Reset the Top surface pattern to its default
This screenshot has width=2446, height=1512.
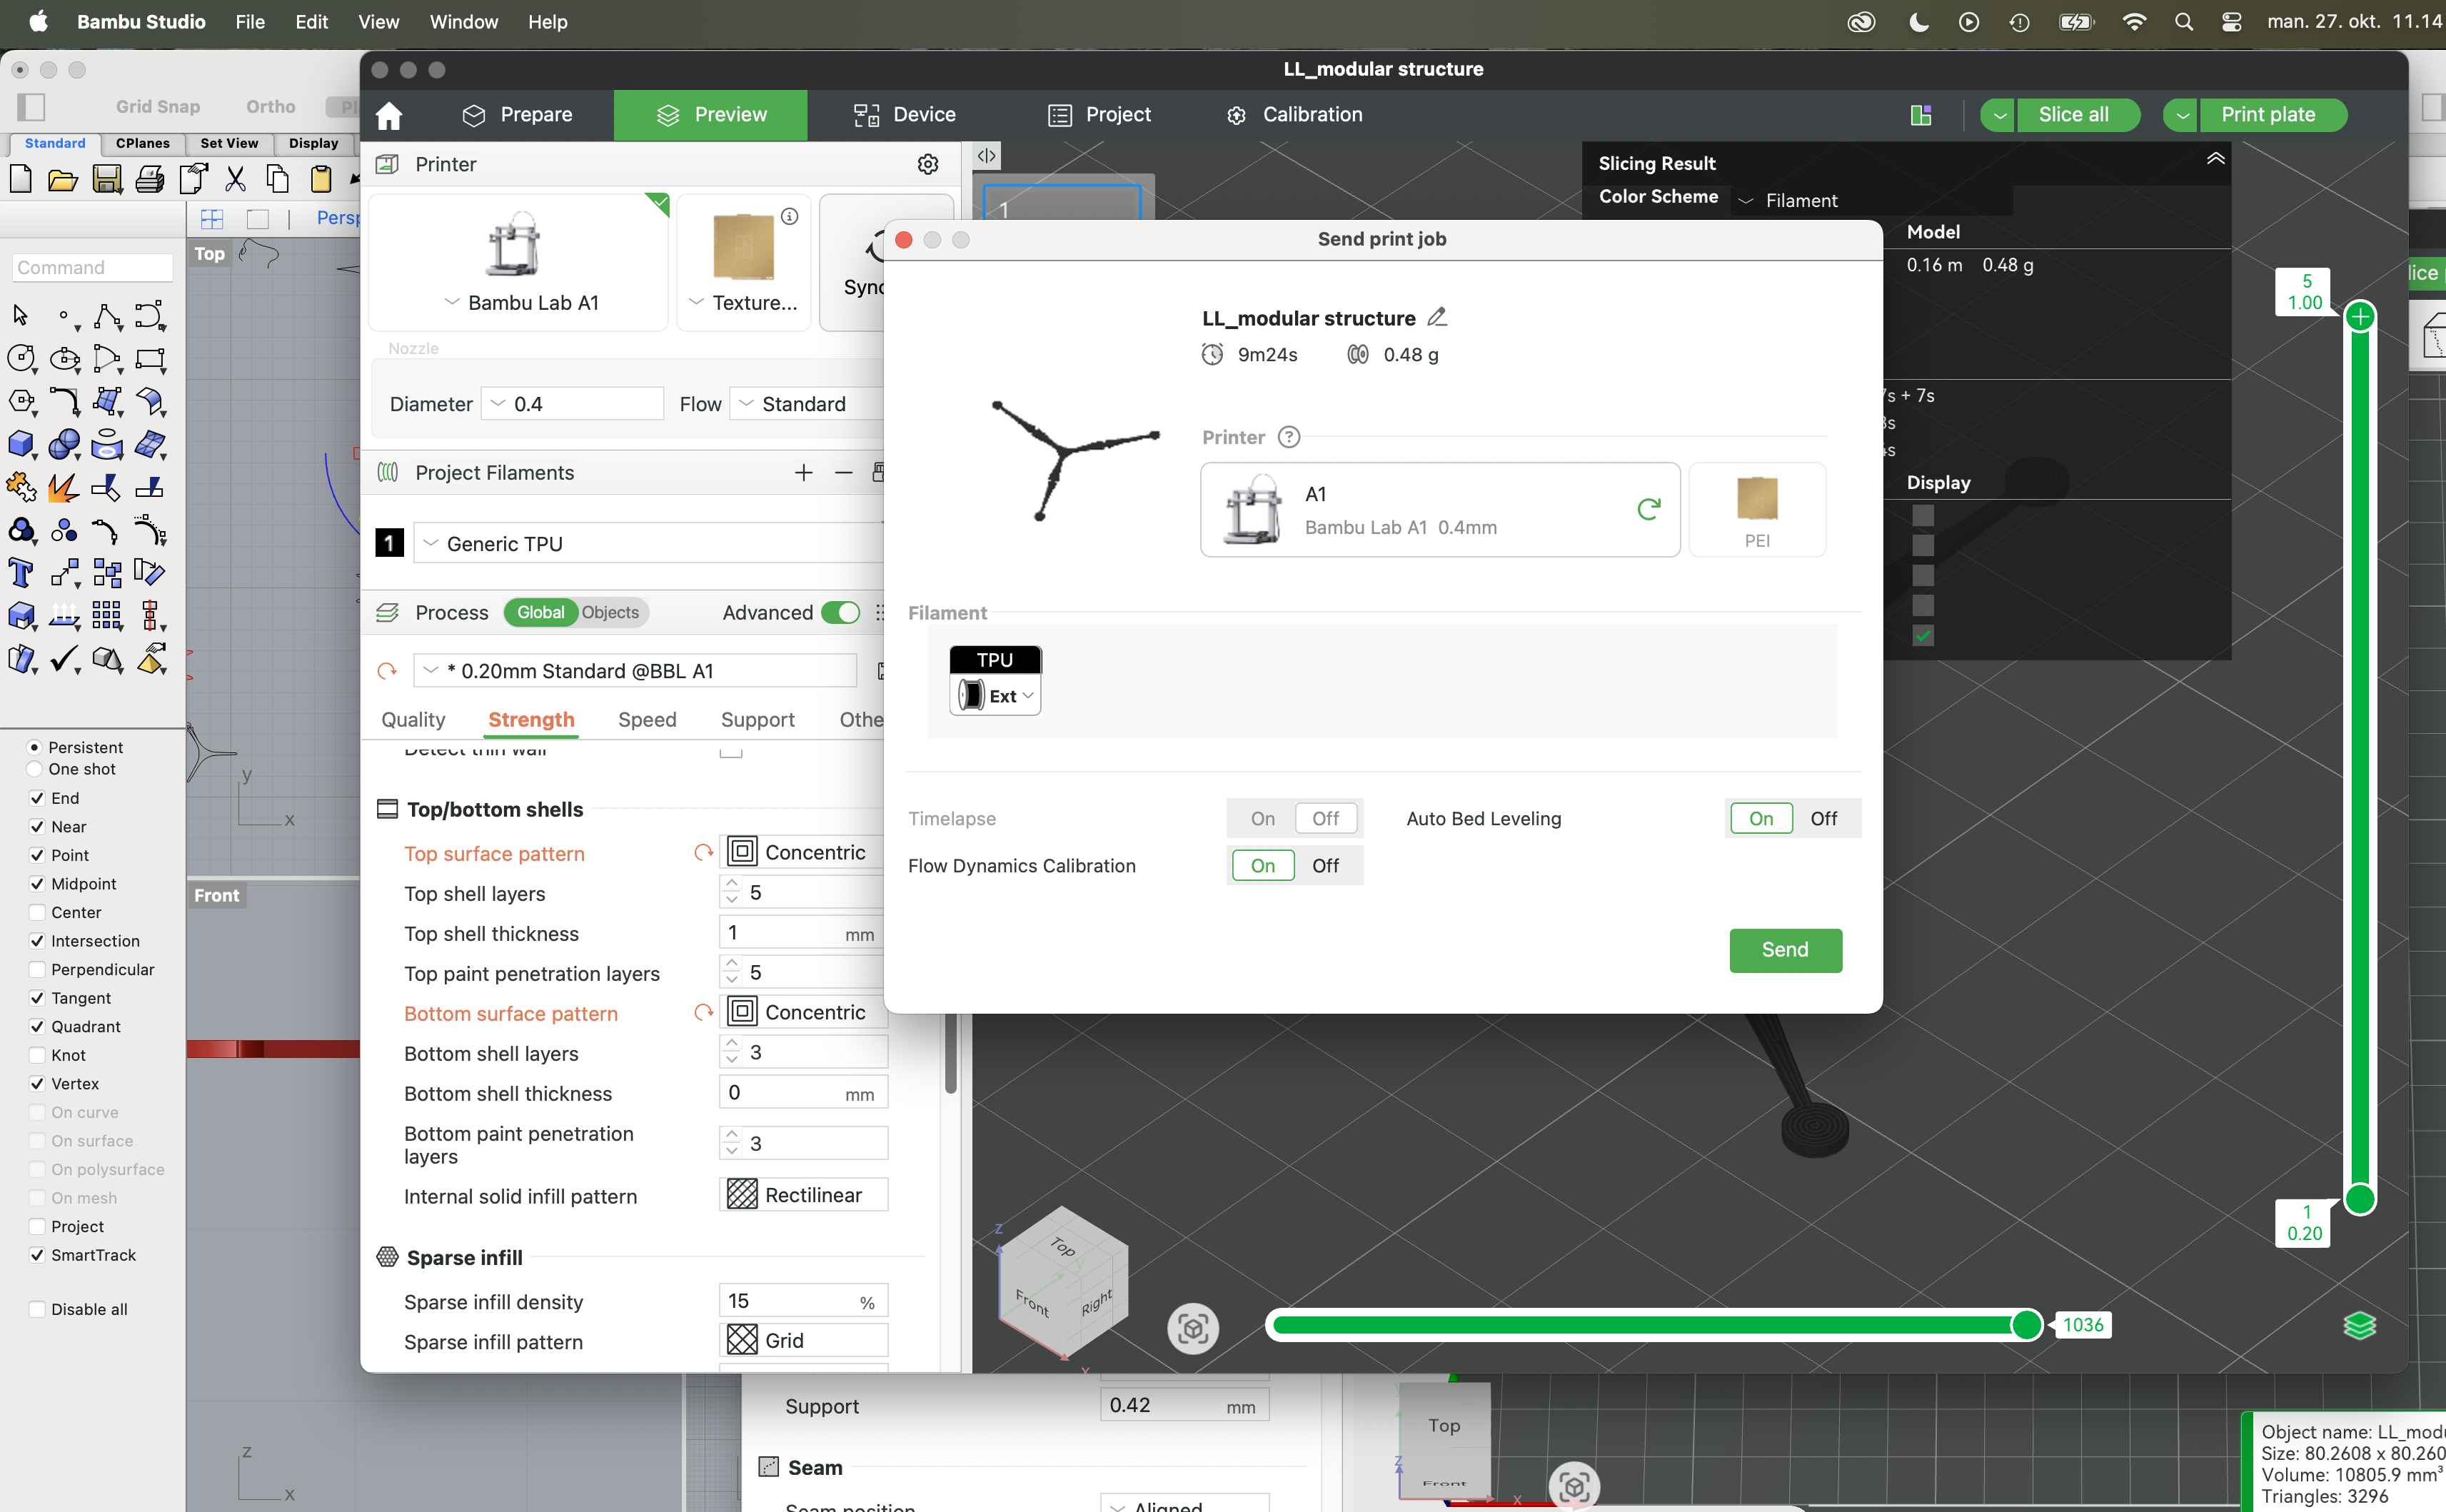click(x=703, y=852)
